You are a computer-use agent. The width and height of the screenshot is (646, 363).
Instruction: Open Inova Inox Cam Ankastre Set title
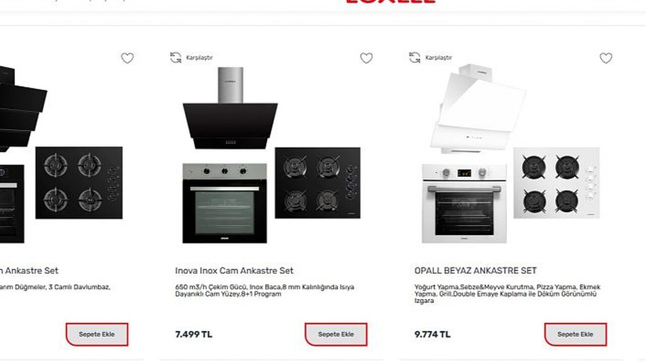click(x=234, y=271)
